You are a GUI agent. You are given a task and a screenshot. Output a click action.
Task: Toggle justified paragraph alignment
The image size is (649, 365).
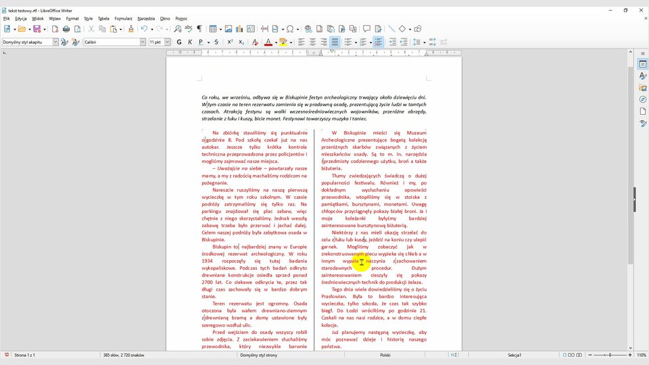click(x=335, y=42)
